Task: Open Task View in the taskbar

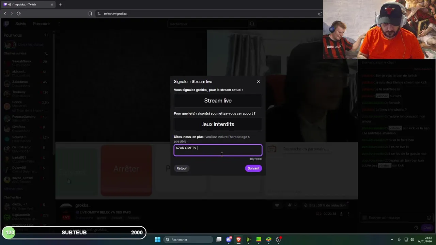Action: [x=219, y=240]
